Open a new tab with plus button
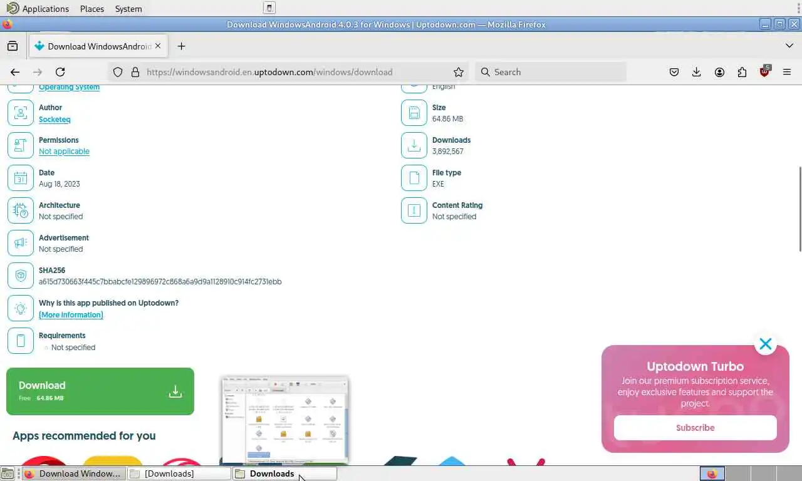 pyautogui.click(x=181, y=46)
